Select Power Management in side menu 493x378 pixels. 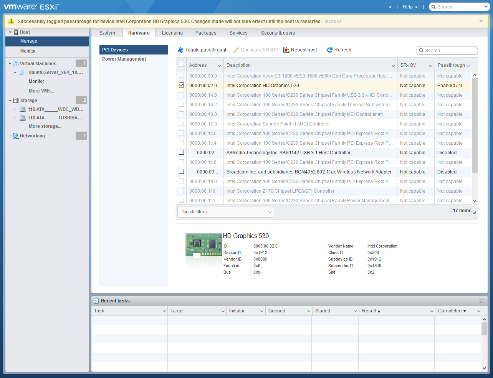134,59
